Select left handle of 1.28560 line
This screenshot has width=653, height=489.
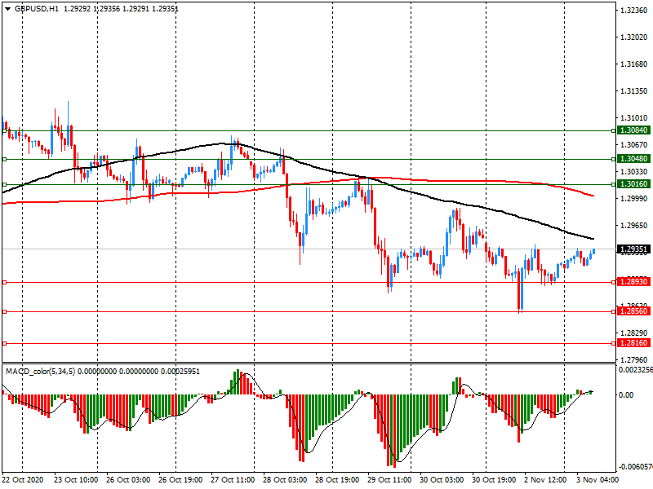(5, 311)
